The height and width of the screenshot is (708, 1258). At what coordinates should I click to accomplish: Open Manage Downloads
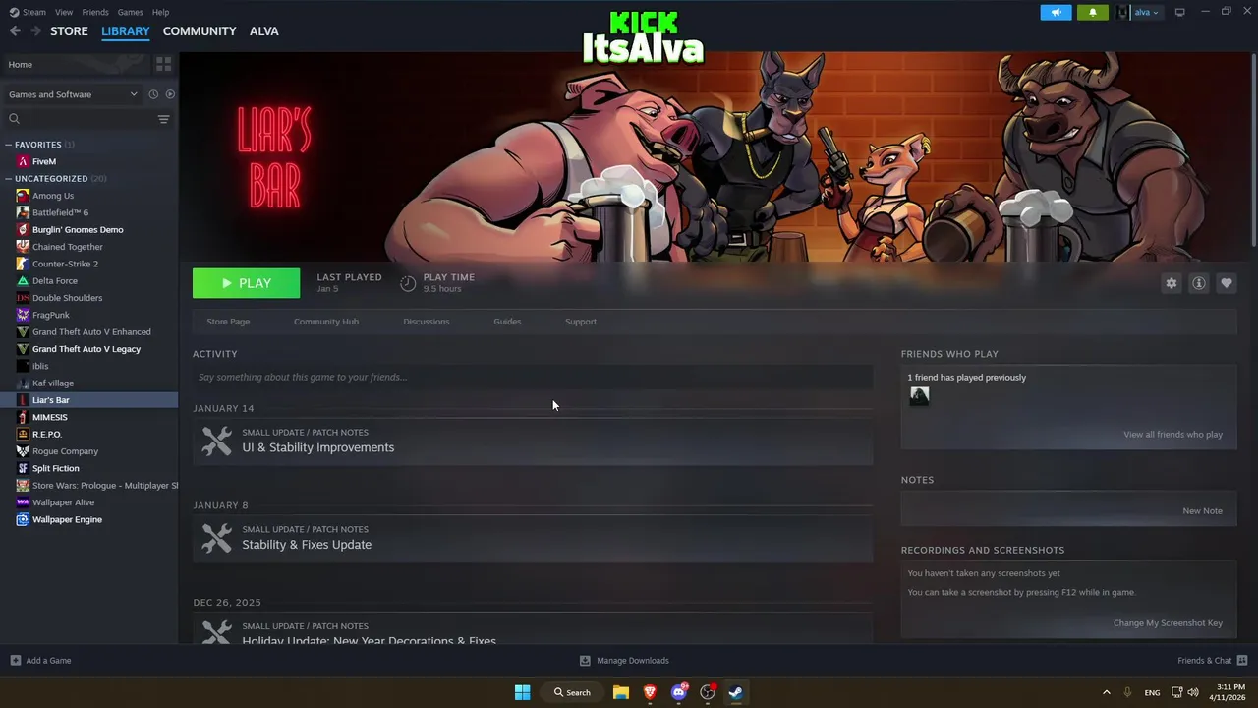[624, 661]
